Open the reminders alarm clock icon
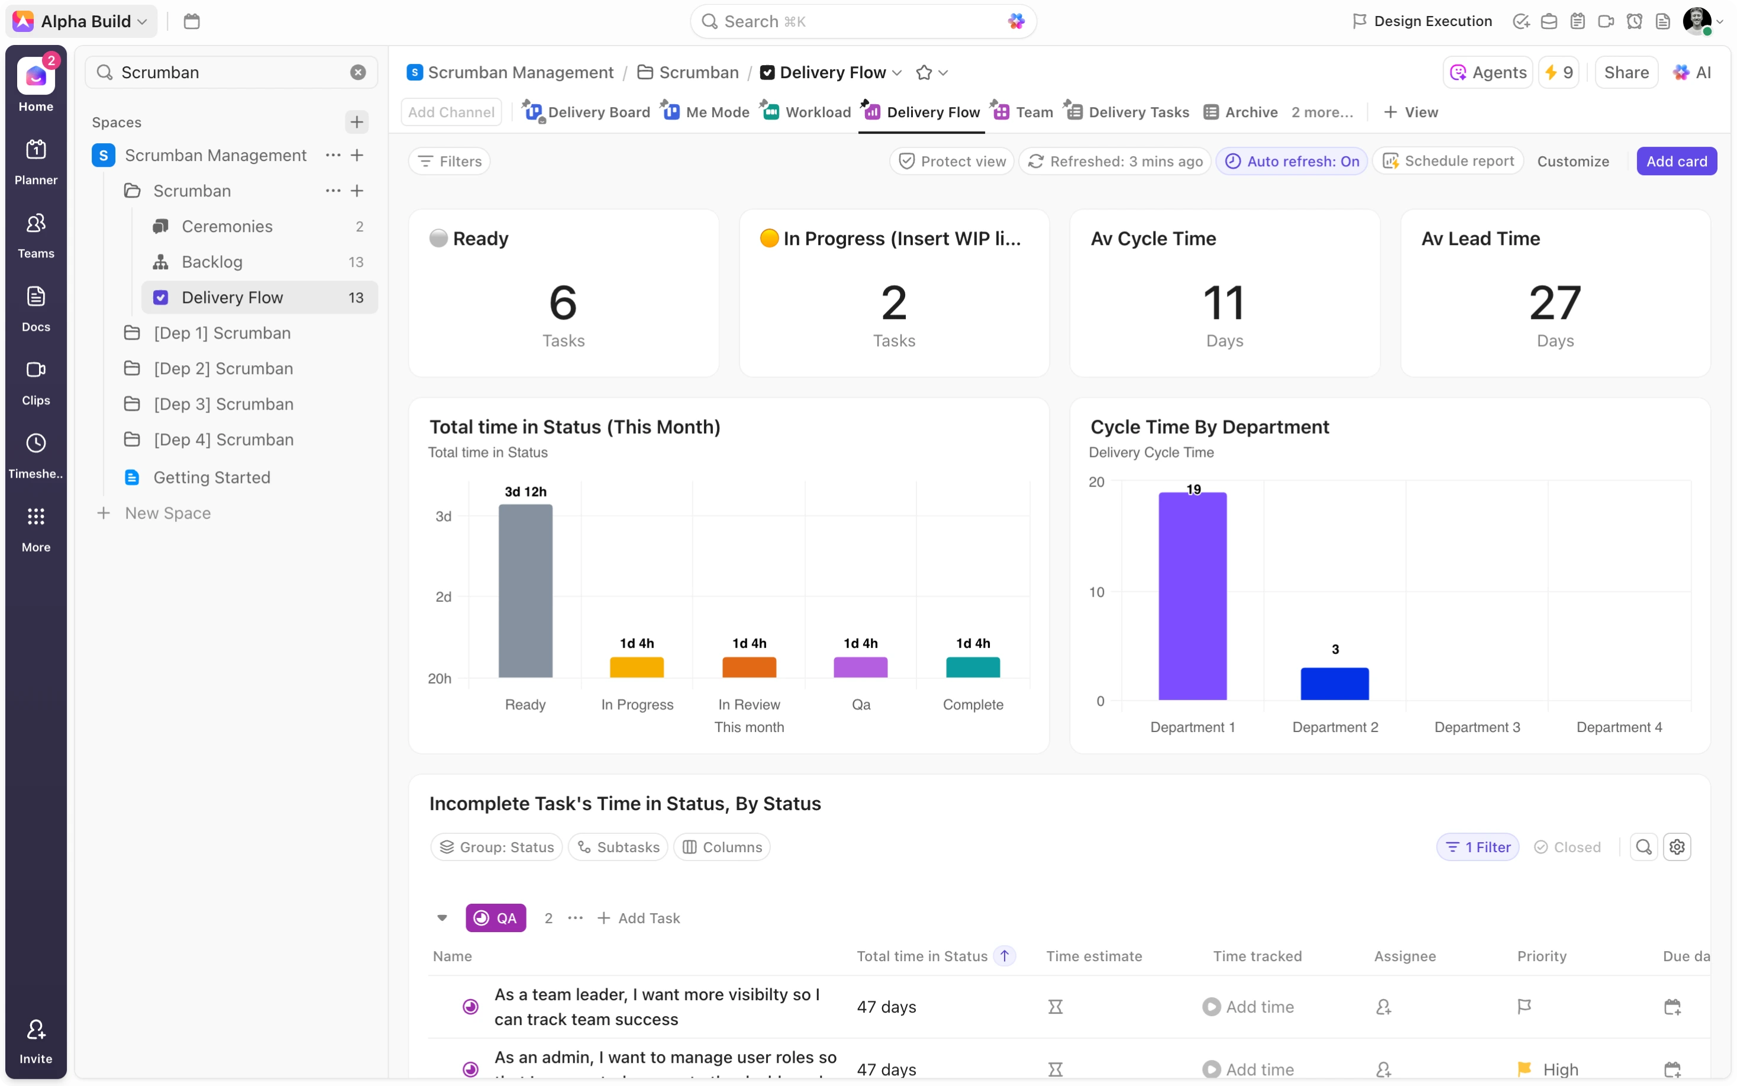This screenshot has height=1086, width=1737. [1635, 21]
